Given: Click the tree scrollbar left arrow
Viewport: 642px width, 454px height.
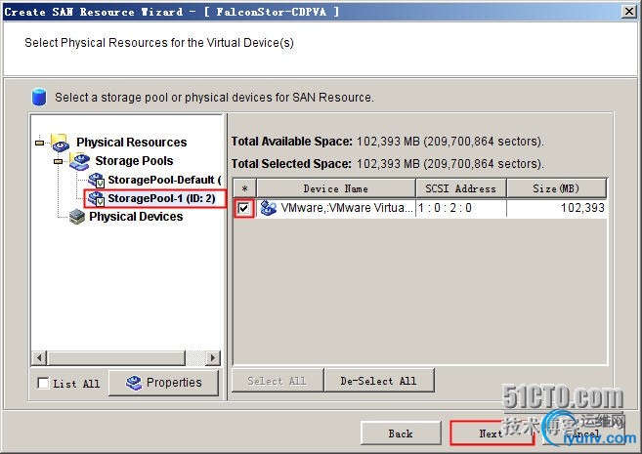Looking at the screenshot, I should 39,358.
